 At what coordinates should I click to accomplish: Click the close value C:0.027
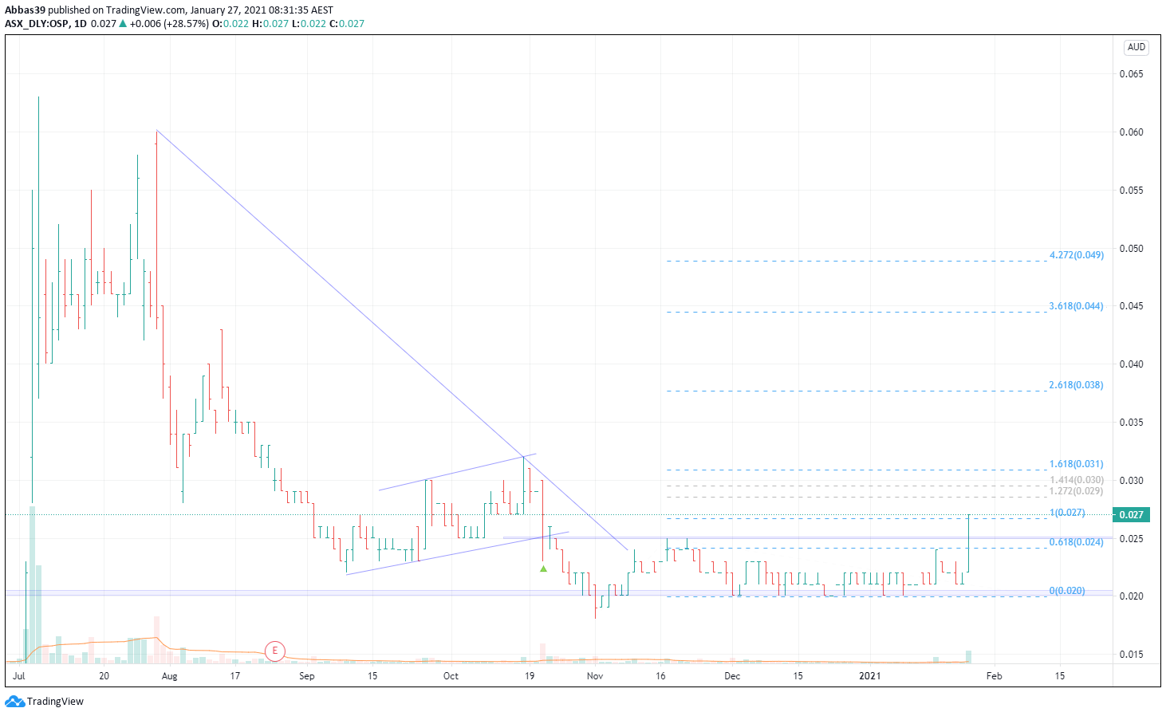pos(347,24)
